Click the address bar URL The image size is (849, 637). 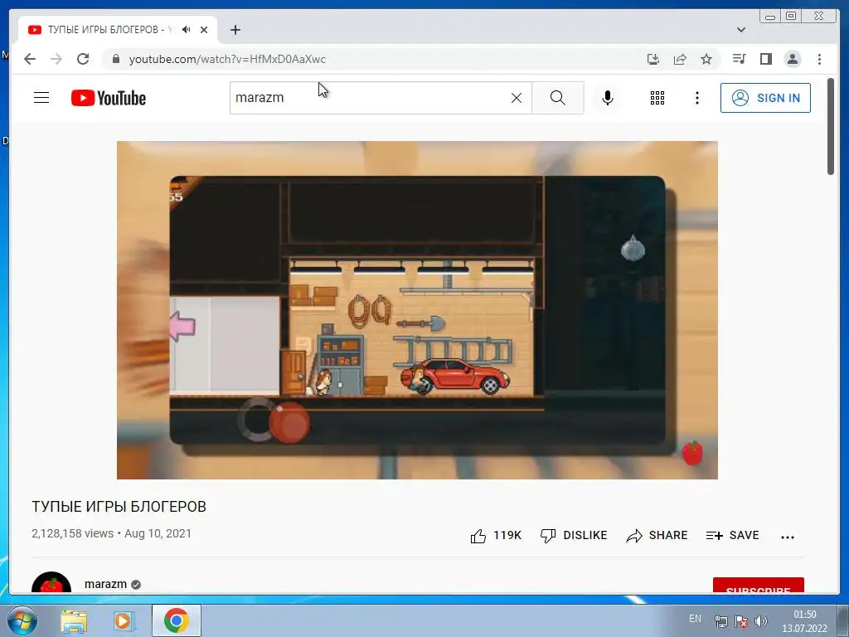click(x=227, y=59)
